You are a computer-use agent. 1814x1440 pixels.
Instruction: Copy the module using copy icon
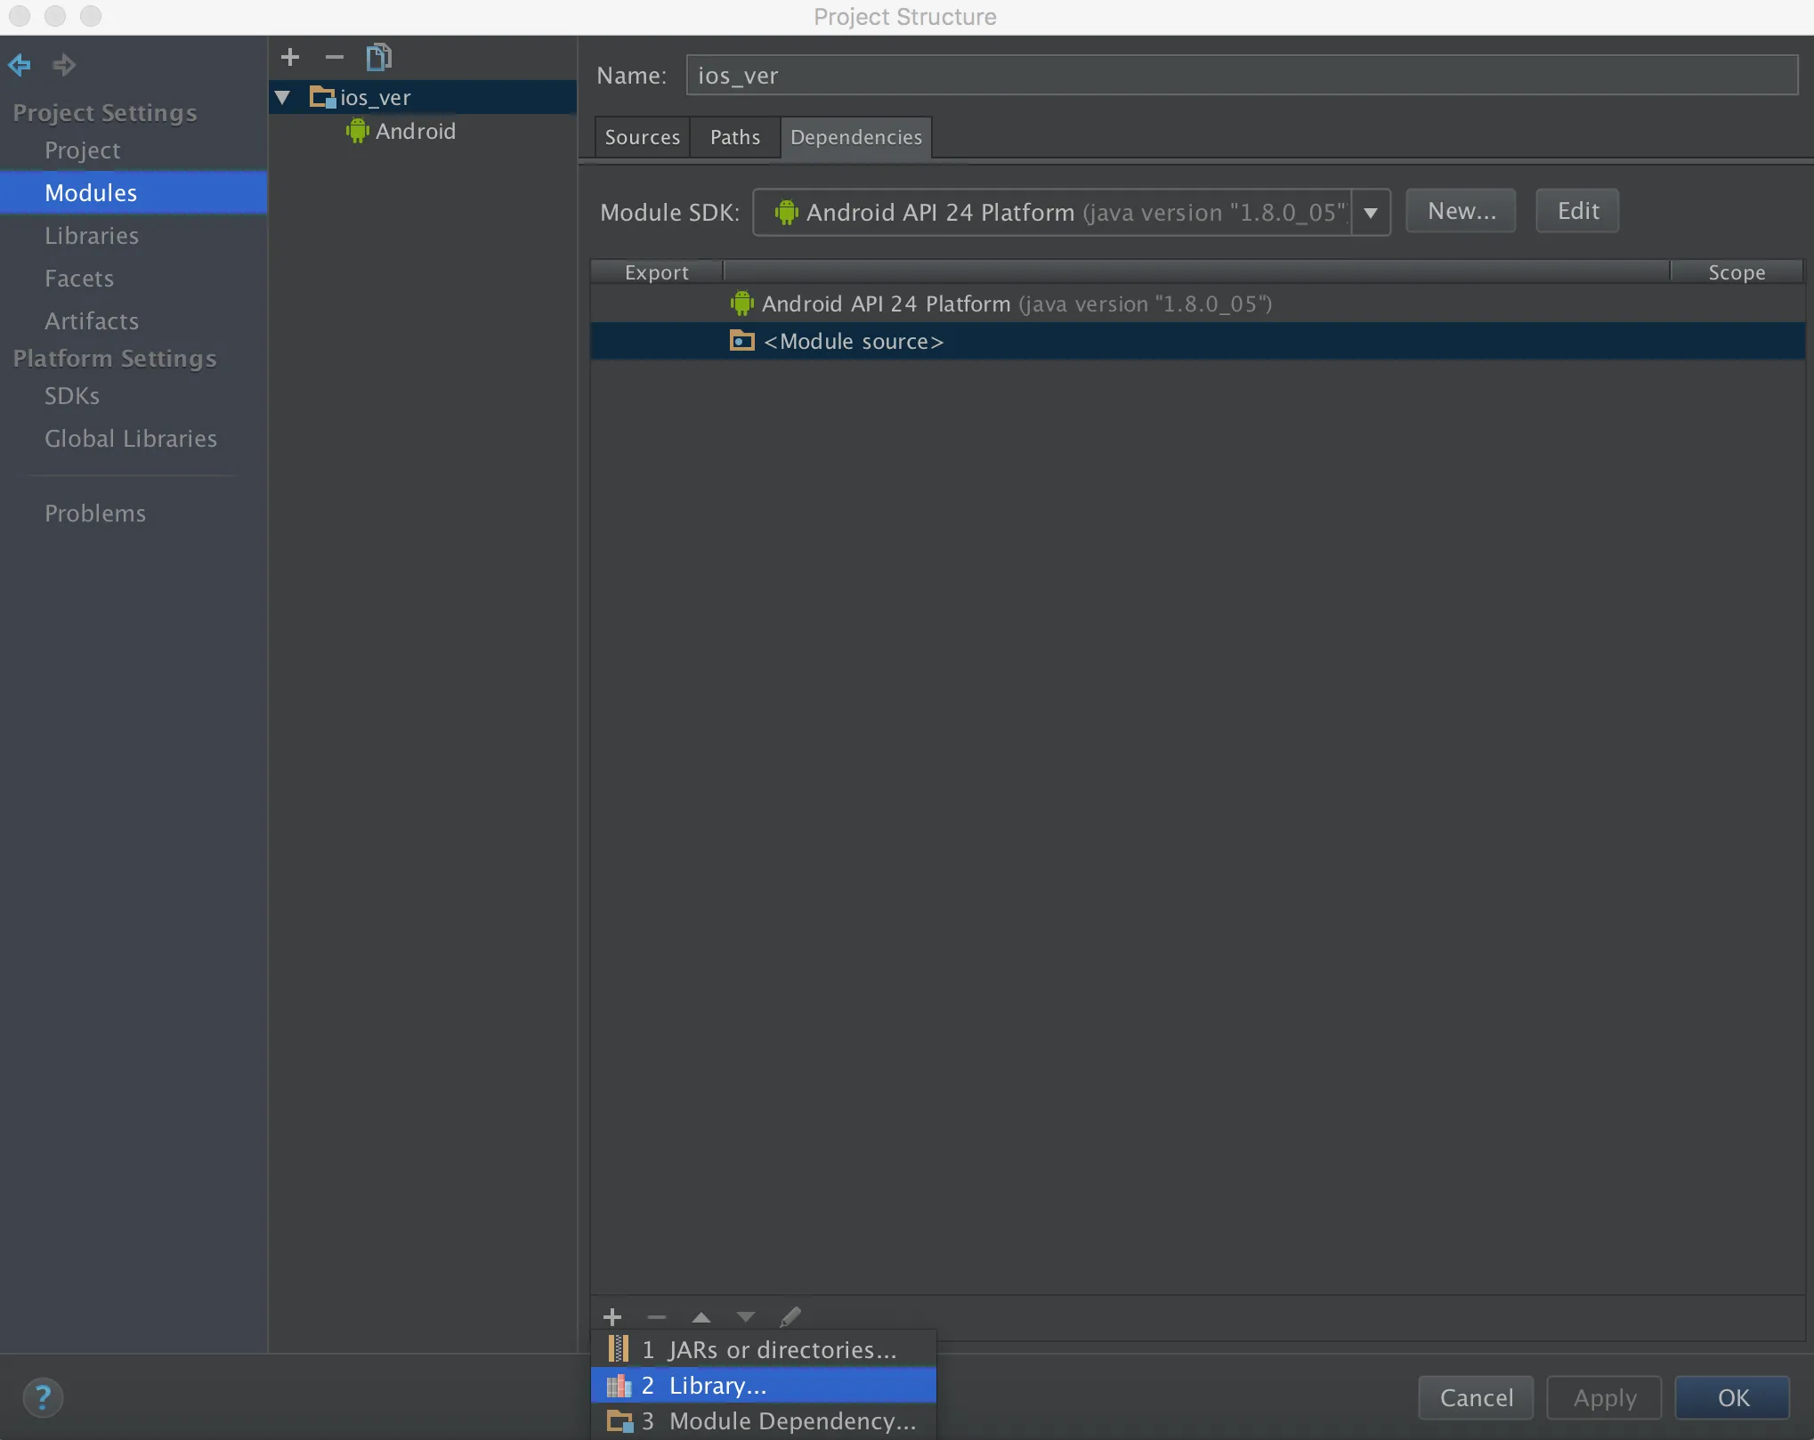[378, 58]
